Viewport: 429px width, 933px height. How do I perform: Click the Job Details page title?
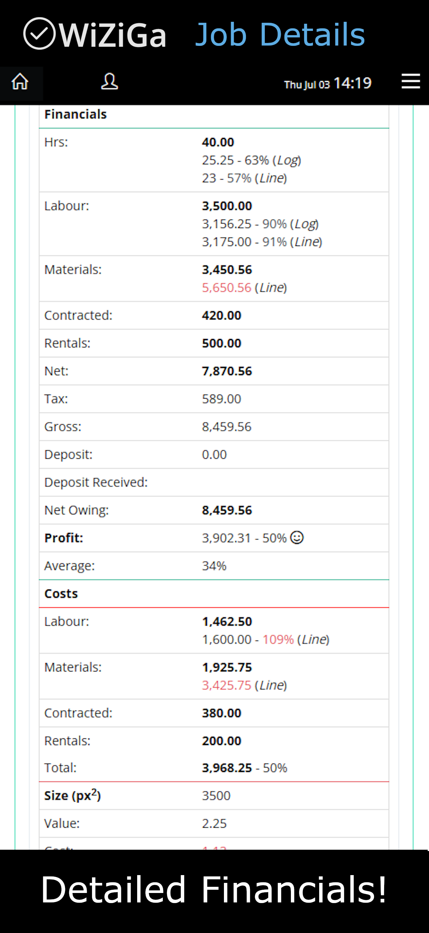pos(280,34)
